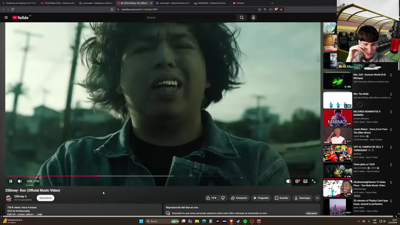Open Mix: Zell - Esoteric World thumbnail
The width and height of the screenshot is (400, 225).
337,81
